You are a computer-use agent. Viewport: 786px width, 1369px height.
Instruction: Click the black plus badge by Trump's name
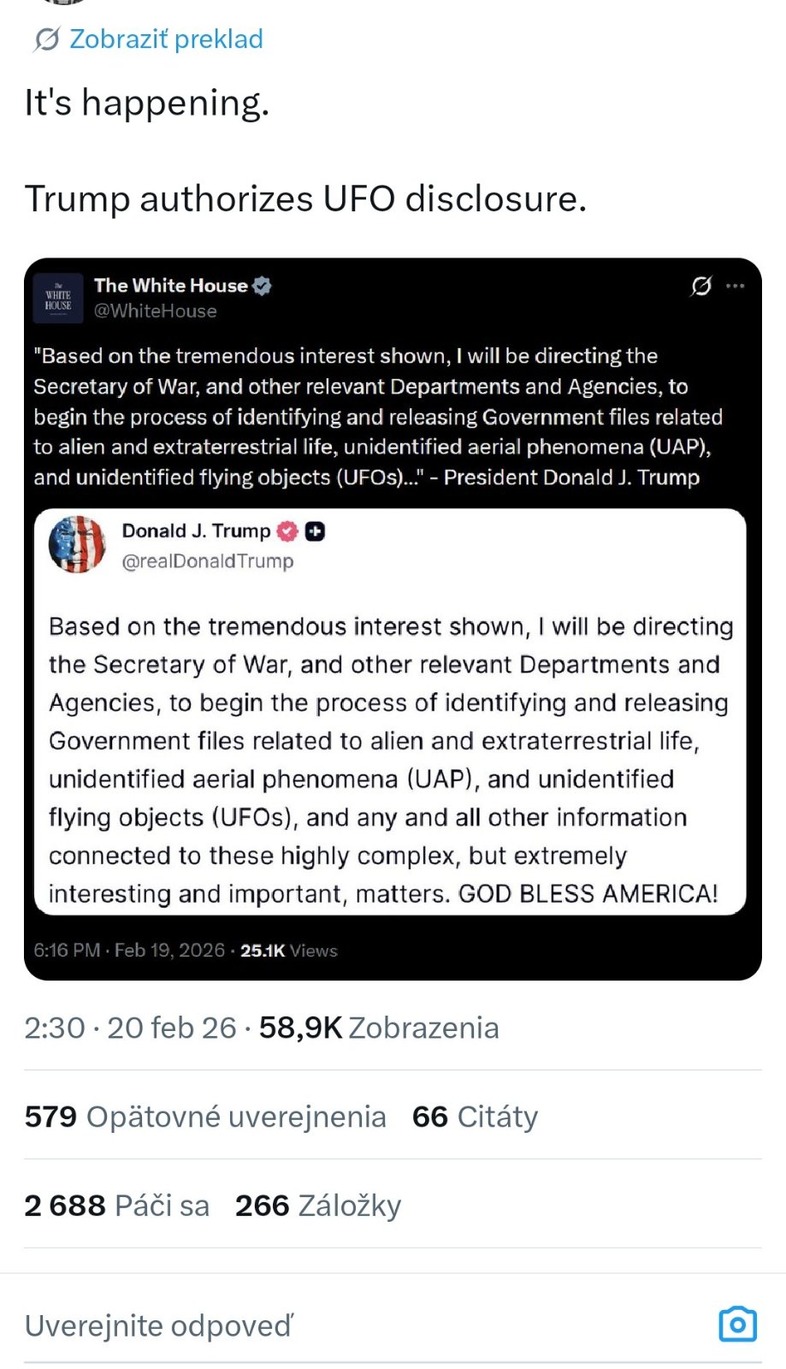click(x=316, y=531)
